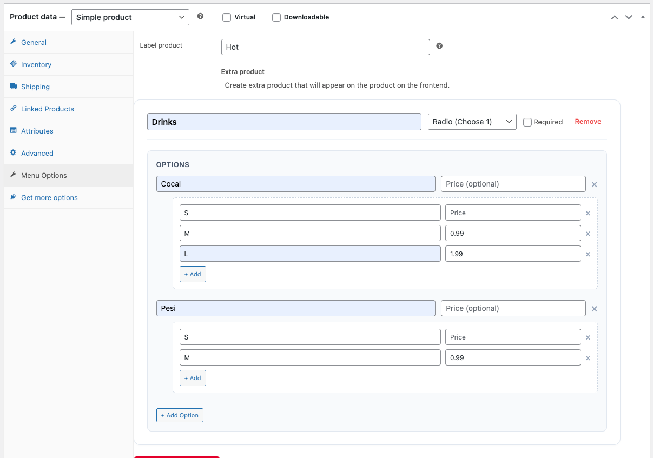This screenshot has height=458, width=653.
Task: Check the Downloadable option
Action: click(x=276, y=17)
